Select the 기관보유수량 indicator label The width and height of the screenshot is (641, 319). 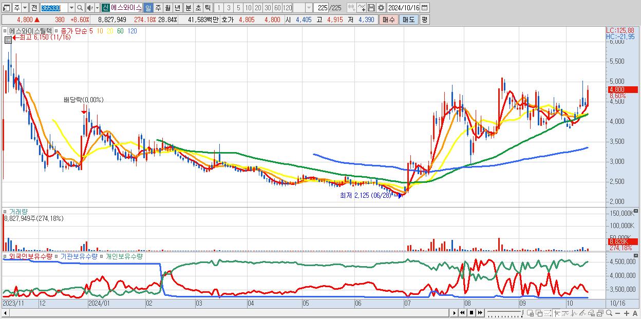click(x=79, y=256)
